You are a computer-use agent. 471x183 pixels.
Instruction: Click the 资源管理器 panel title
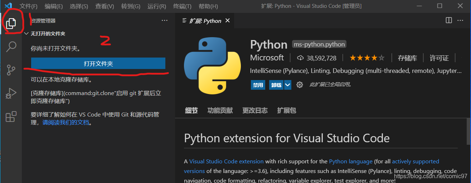43,21
